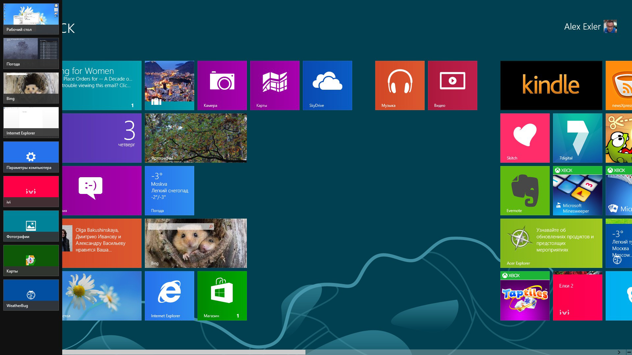Open the Skitch heart tile
The width and height of the screenshot is (632, 355).
pos(525,138)
